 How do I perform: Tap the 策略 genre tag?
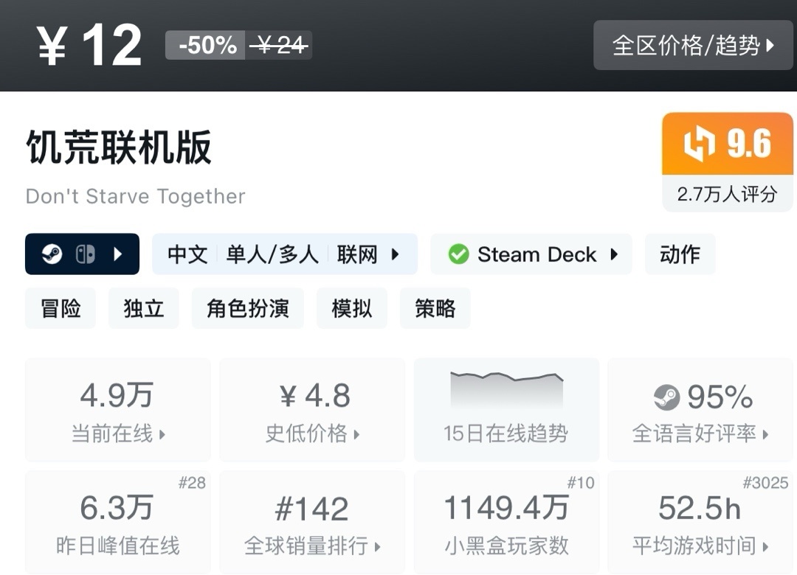(x=435, y=308)
